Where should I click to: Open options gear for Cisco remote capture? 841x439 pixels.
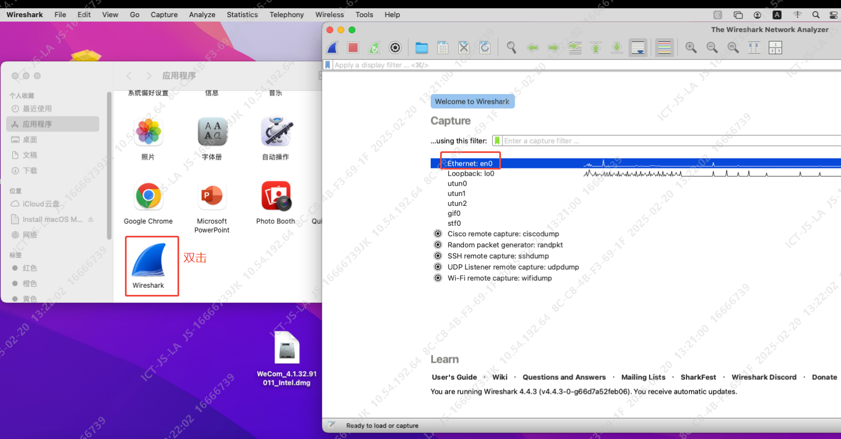[438, 234]
